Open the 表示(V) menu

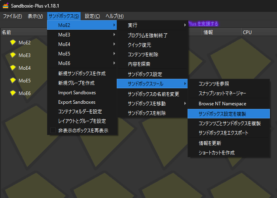coord(35,16)
